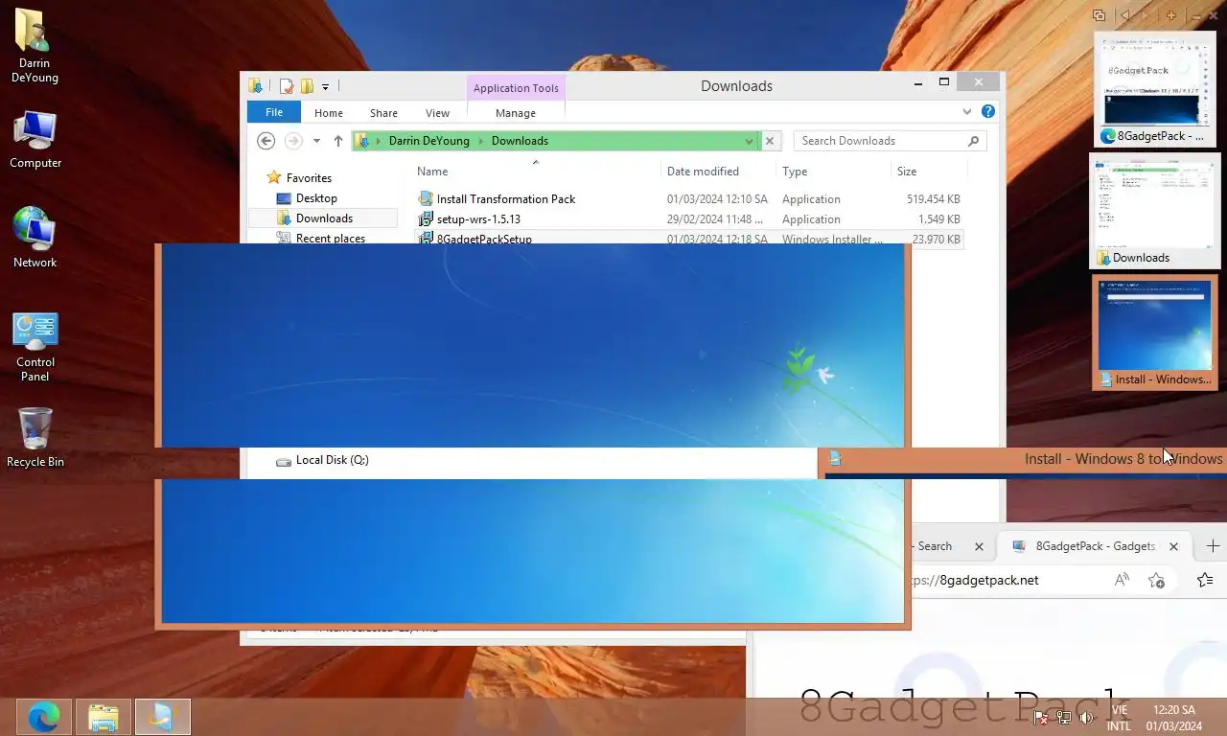Viewport: 1227px width, 736px height.
Task: Open a new tab in Edge
Action: pyautogui.click(x=1213, y=546)
